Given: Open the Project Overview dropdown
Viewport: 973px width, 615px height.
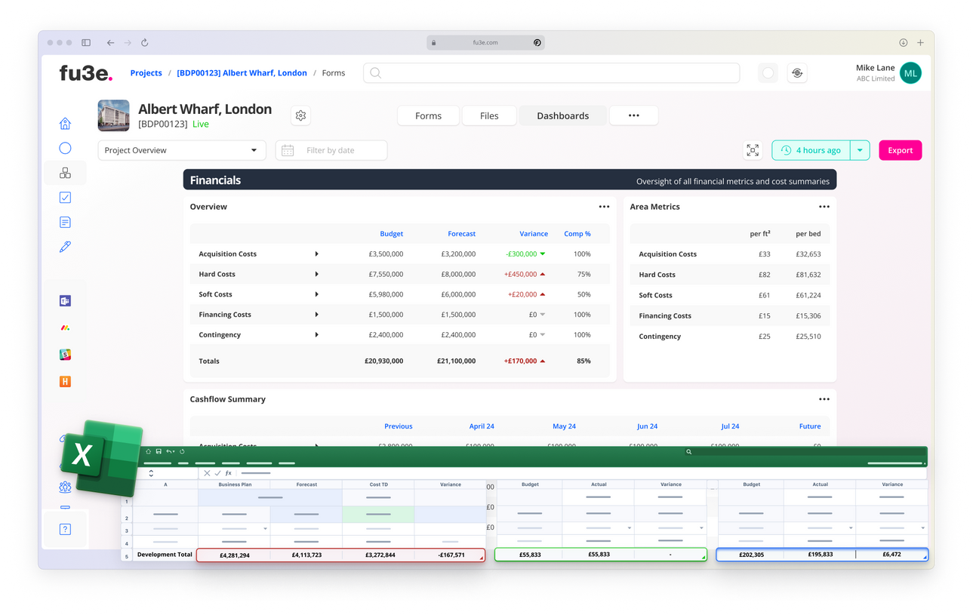Looking at the screenshot, I should pyautogui.click(x=181, y=150).
